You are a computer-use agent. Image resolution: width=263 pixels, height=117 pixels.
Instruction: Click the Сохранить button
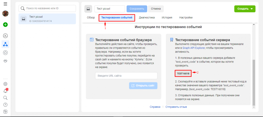(x=137, y=9)
